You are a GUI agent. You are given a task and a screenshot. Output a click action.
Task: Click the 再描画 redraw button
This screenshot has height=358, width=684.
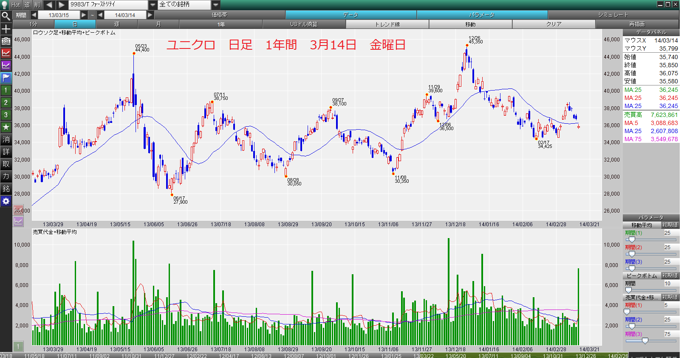coord(637,24)
